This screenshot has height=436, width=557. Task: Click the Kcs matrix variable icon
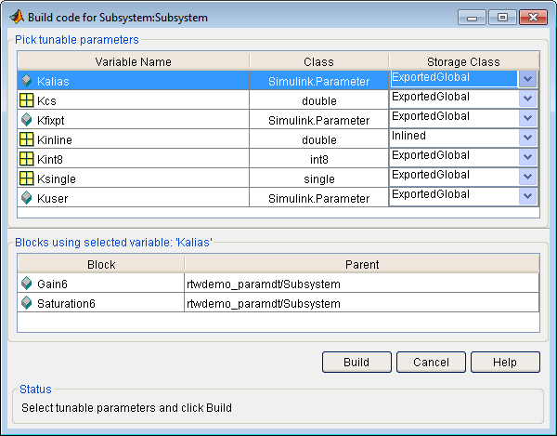(x=27, y=100)
